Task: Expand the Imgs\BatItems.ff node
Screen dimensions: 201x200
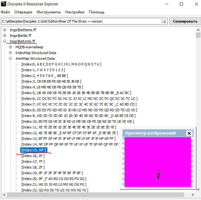Action: pos(5,30)
